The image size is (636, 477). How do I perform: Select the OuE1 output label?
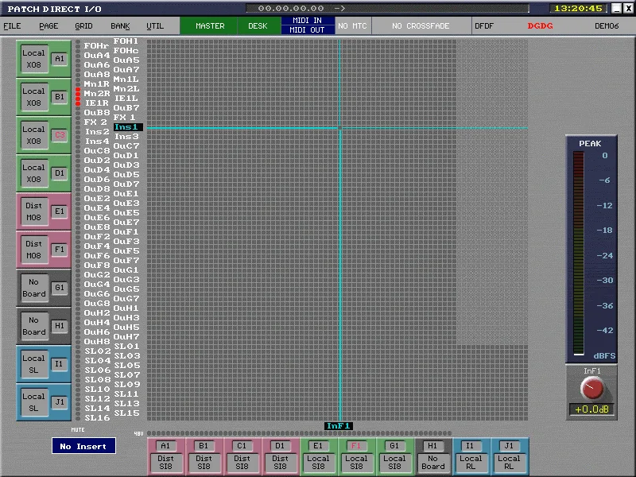click(x=126, y=193)
